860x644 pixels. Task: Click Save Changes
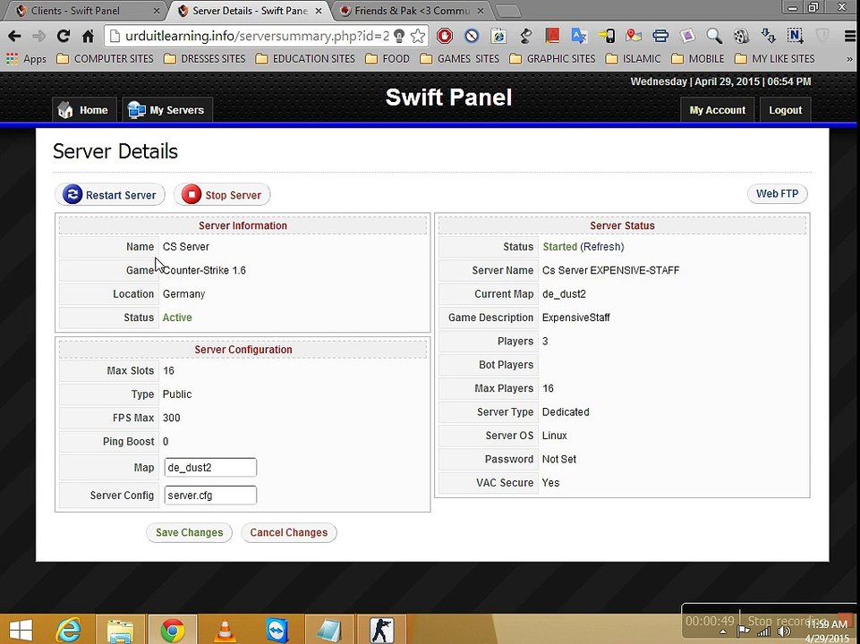189,532
